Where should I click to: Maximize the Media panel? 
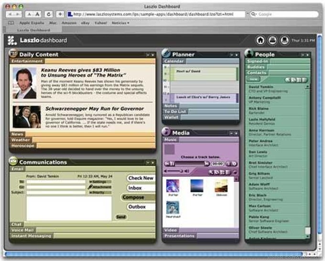pos(236,134)
